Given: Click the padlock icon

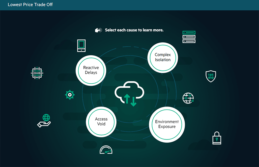Looking at the screenshot, I should pyautogui.click(x=217, y=138).
